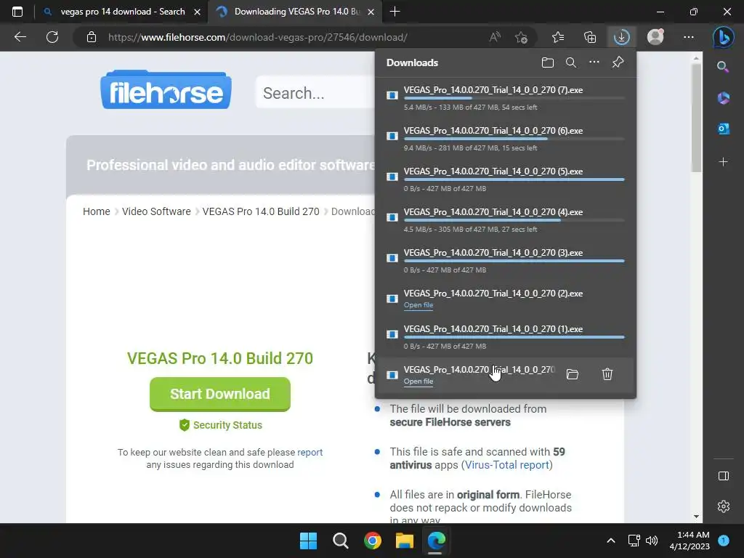This screenshot has width=744, height=558.
Task: Open the Bing chat sidebar button
Action: click(x=723, y=37)
